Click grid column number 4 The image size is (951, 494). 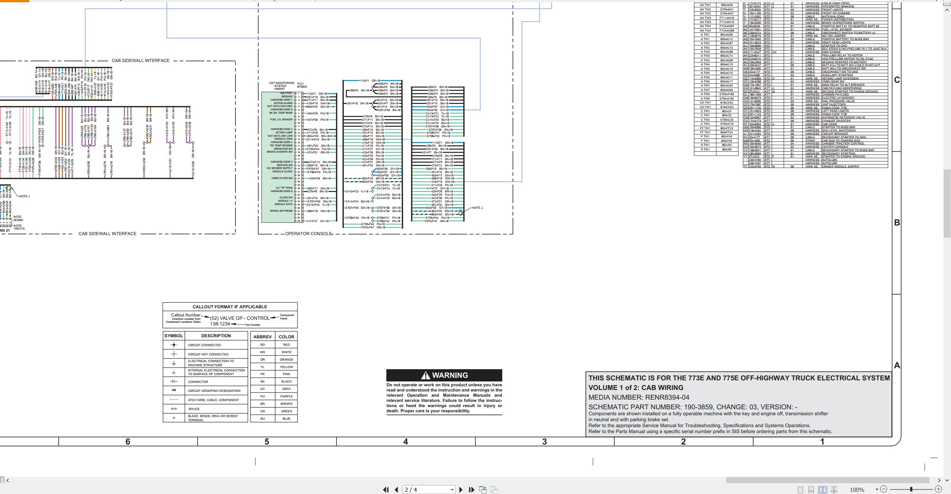coord(406,442)
